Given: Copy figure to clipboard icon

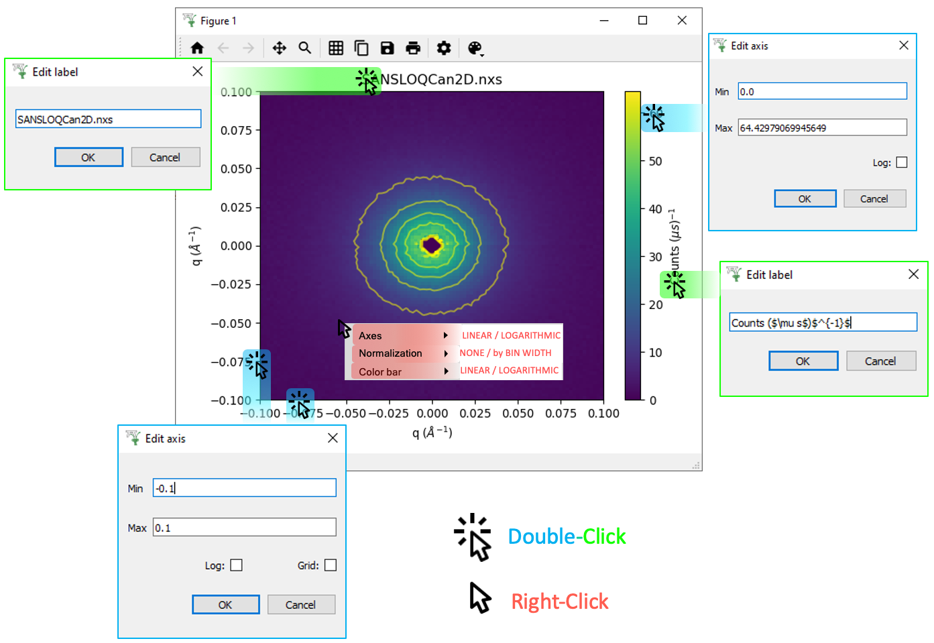Looking at the screenshot, I should (x=361, y=48).
